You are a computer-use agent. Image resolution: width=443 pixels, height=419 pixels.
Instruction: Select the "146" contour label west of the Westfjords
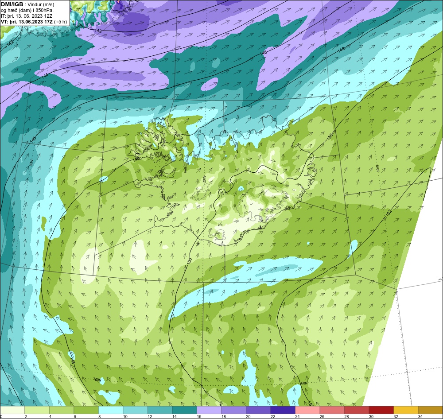click(x=33, y=140)
